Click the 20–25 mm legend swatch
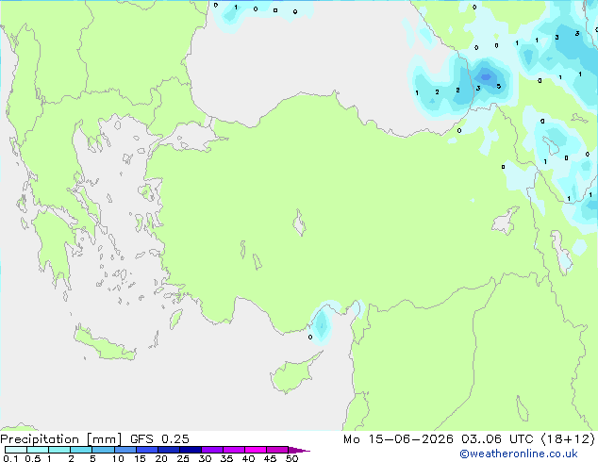The image size is (598, 462). pyautogui.click(x=169, y=450)
